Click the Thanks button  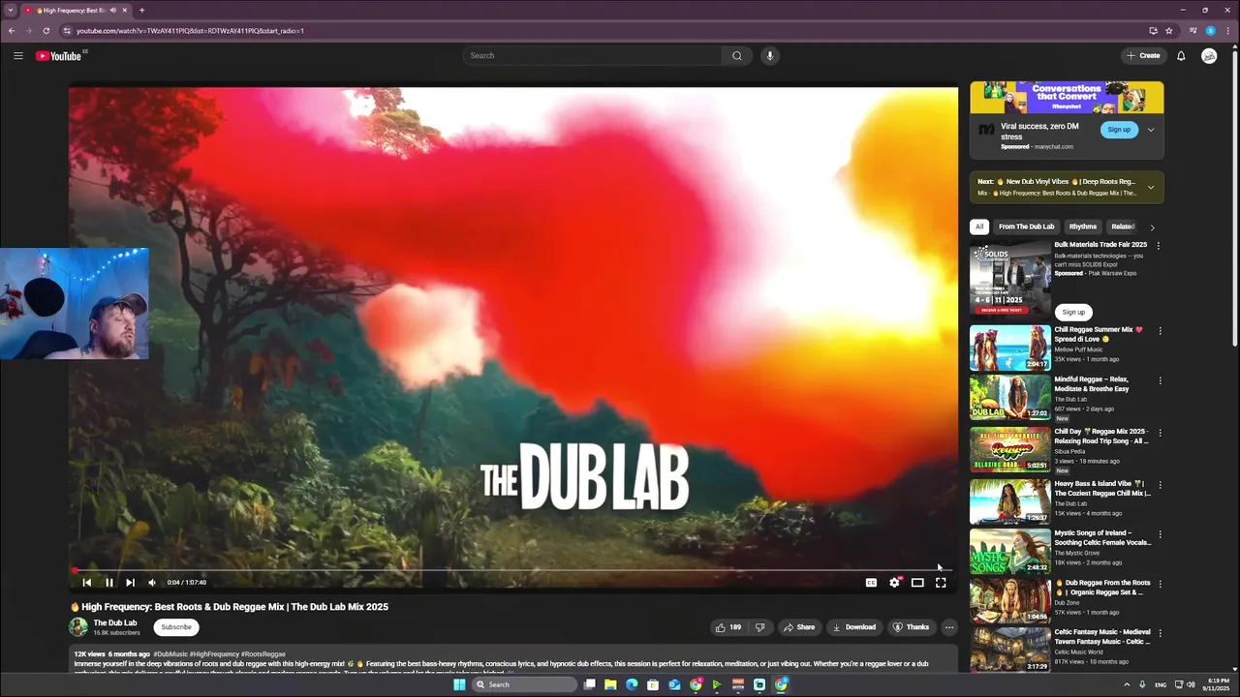coord(911,627)
